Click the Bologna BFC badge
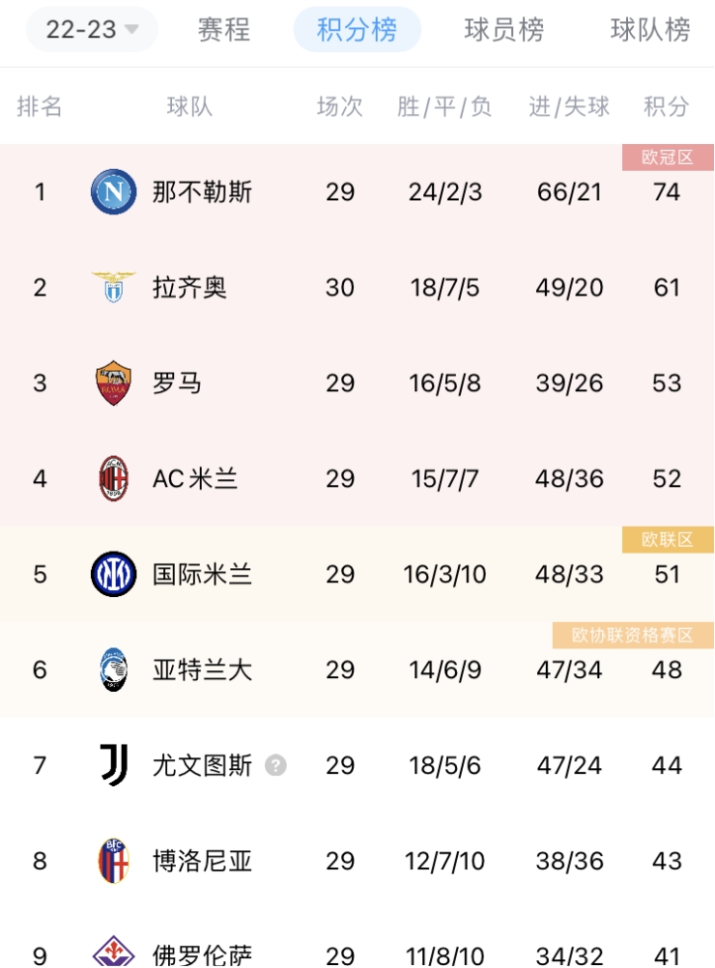 pos(114,861)
